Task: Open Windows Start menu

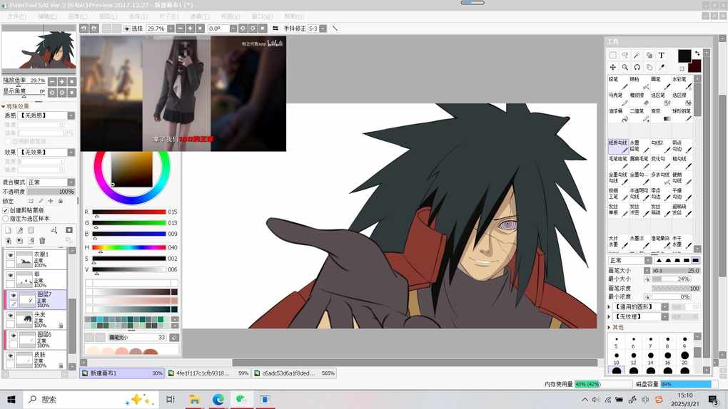Action: (11, 399)
